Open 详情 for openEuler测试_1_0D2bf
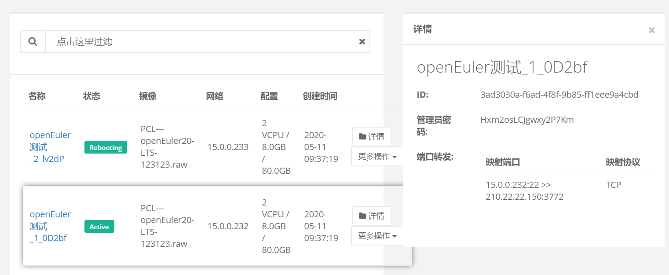 tap(371, 216)
